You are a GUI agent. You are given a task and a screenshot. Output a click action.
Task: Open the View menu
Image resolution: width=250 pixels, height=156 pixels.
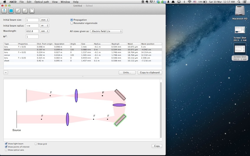click(x=55, y=2)
